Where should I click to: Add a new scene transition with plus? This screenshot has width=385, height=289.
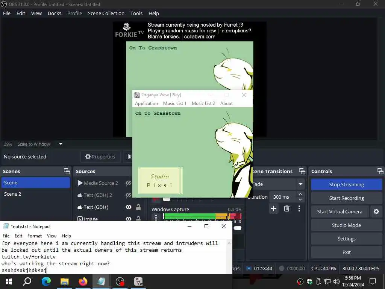point(274,208)
